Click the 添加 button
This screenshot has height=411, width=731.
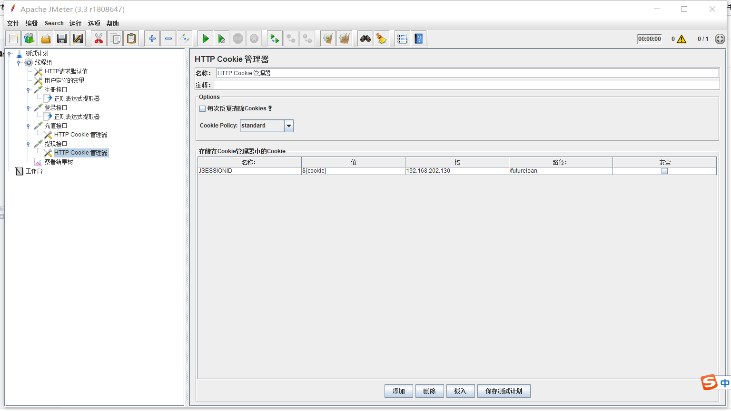pos(399,391)
